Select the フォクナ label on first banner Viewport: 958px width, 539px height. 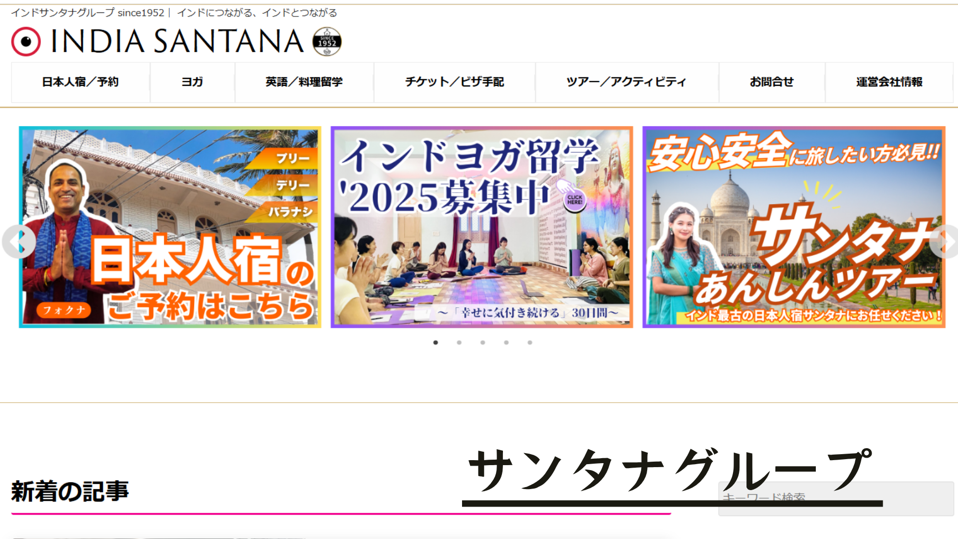click(64, 310)
